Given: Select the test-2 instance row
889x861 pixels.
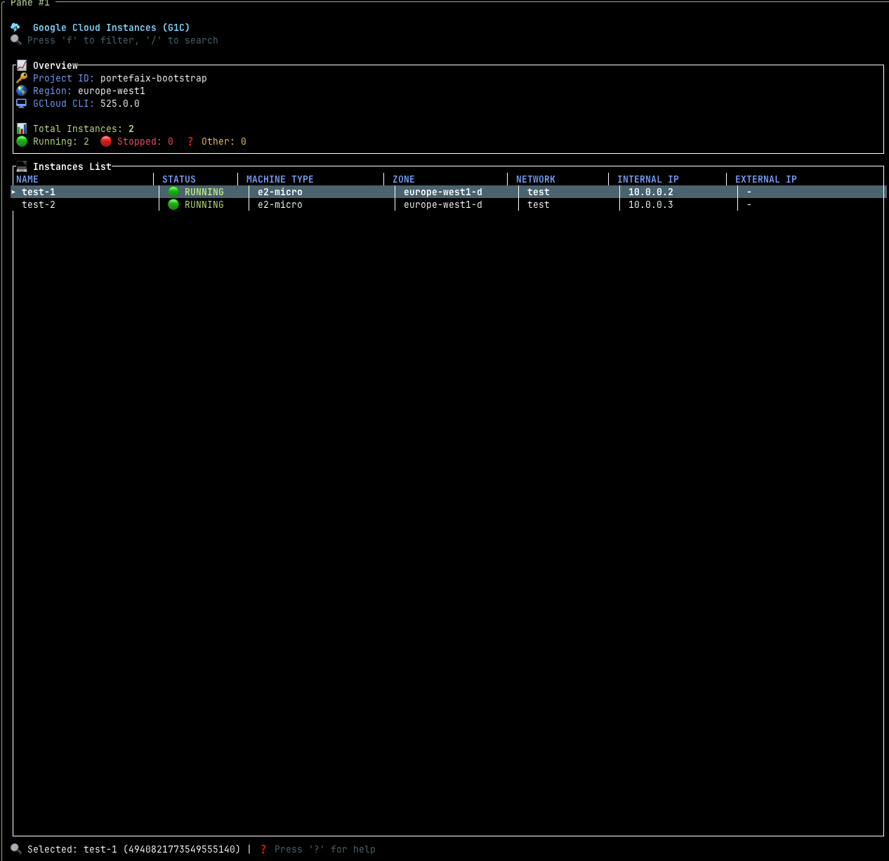Looking at the screenshot, I should coord(39,204).
